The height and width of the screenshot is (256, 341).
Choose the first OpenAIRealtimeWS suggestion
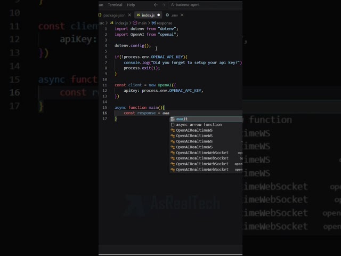coord(206,130)
